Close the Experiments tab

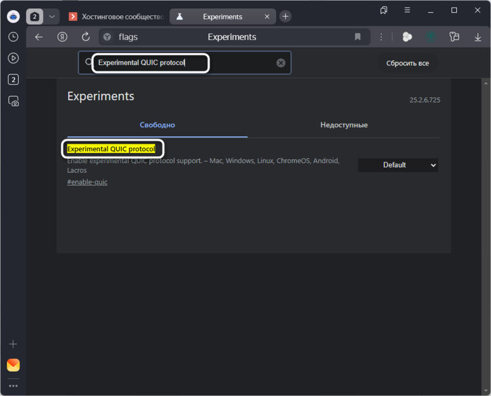coord(267,17)
